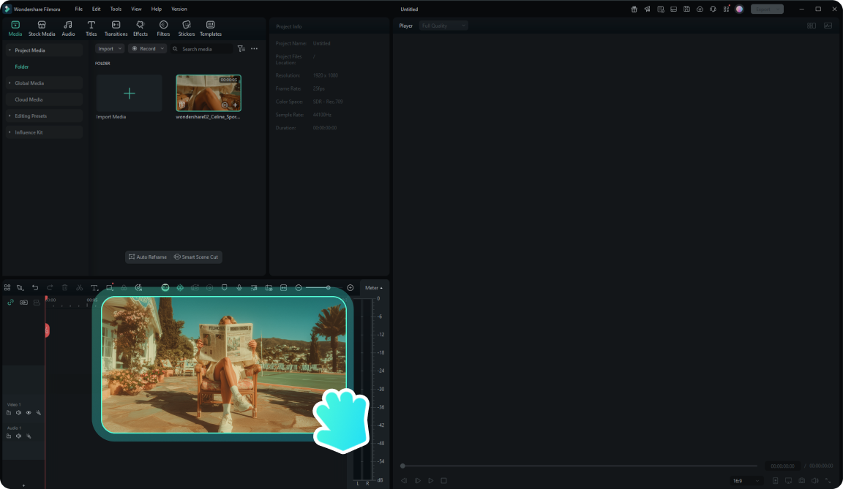Click the paper plane share icon

click(648, 9)
